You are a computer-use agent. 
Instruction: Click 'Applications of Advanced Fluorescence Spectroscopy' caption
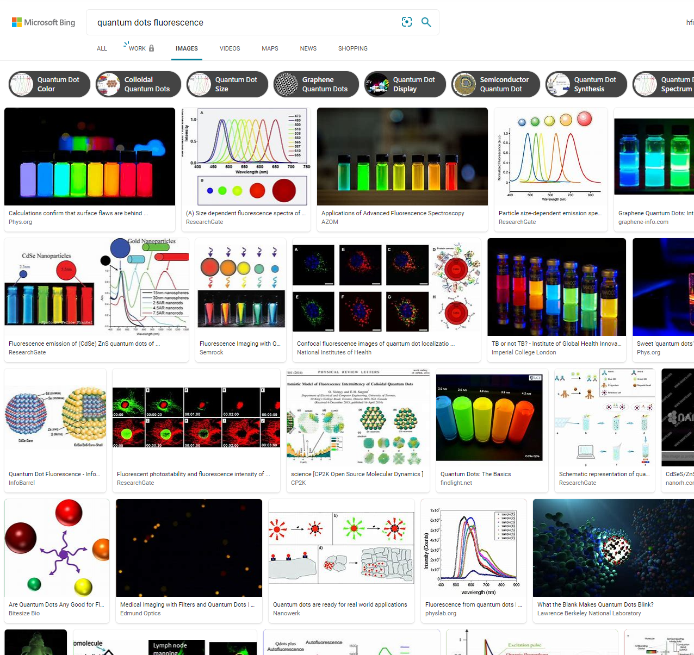pyautogui.click(x=393, y=213)
